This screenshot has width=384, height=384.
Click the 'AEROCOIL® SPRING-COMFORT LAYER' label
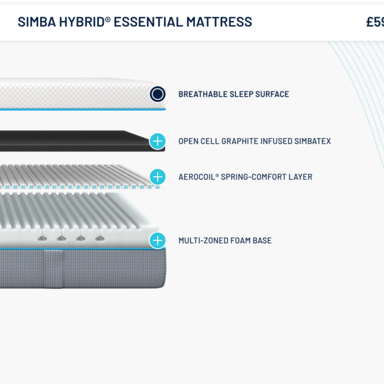[245, 177]
